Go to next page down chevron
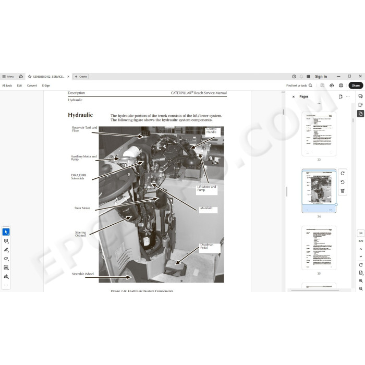Image resolution: width=365 pixels, height=365 pixels. click(x=361, y=257)
